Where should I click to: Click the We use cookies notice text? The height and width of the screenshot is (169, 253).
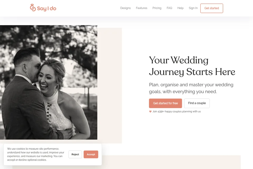[x=36, y=154]
